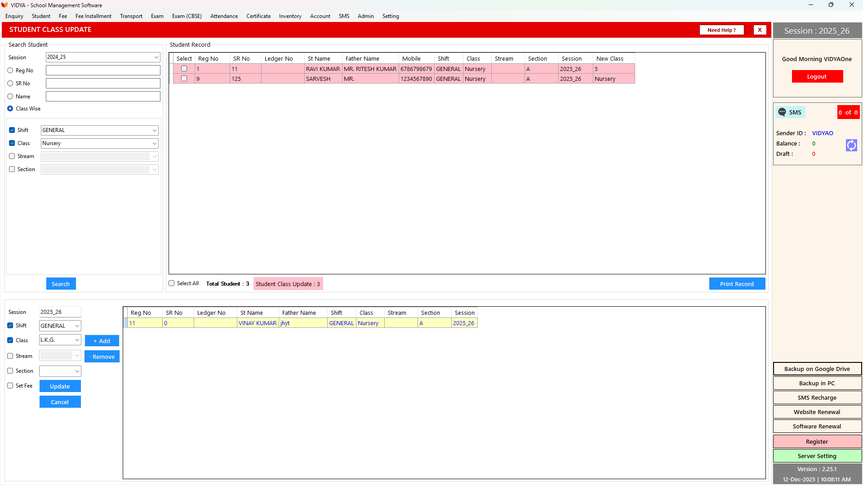Click the Search button
Screen dimensions: 863x485
[61, 284]
